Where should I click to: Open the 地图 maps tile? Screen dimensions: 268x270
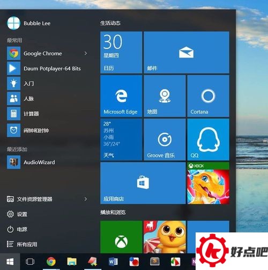click(x=165, y=96)
